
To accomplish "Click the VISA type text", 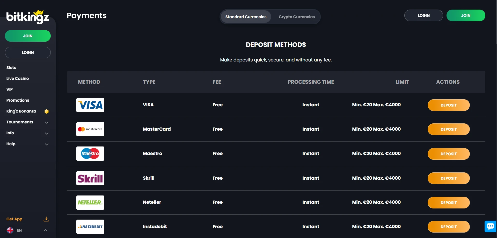I will point(148,105).
